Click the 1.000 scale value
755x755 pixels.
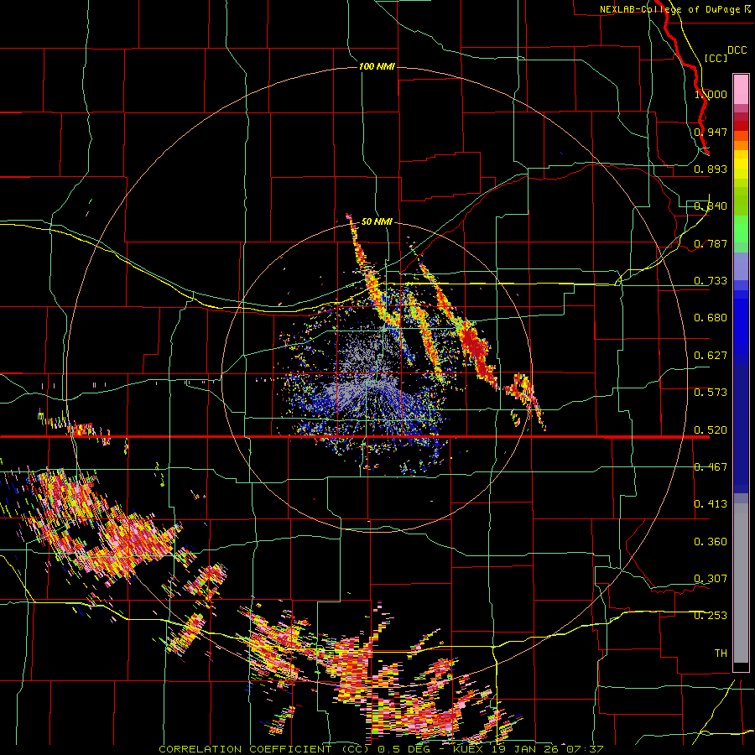point(711,94)
